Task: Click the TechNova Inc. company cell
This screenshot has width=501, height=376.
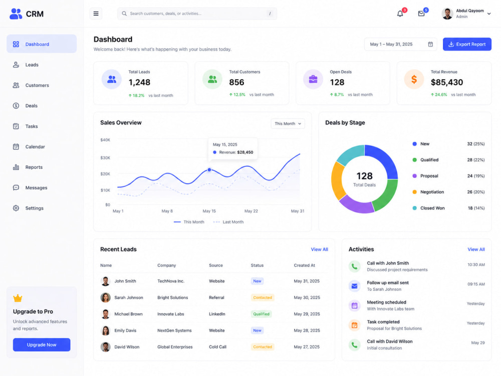Action: [171, 281]
